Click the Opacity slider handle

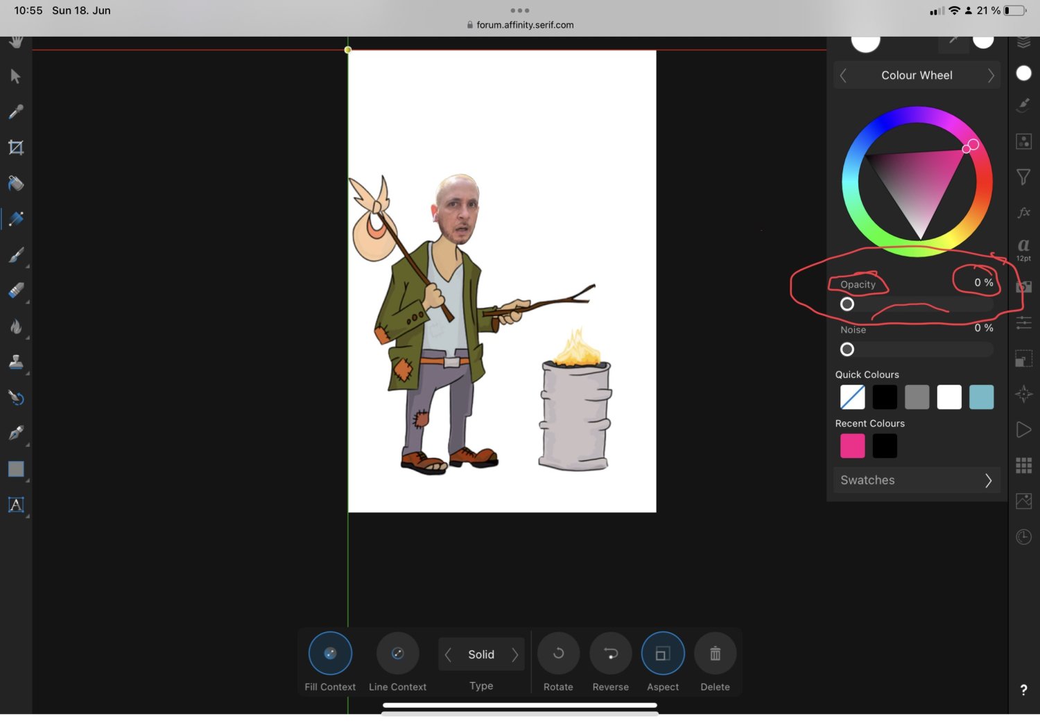click(x=847, y=304)
